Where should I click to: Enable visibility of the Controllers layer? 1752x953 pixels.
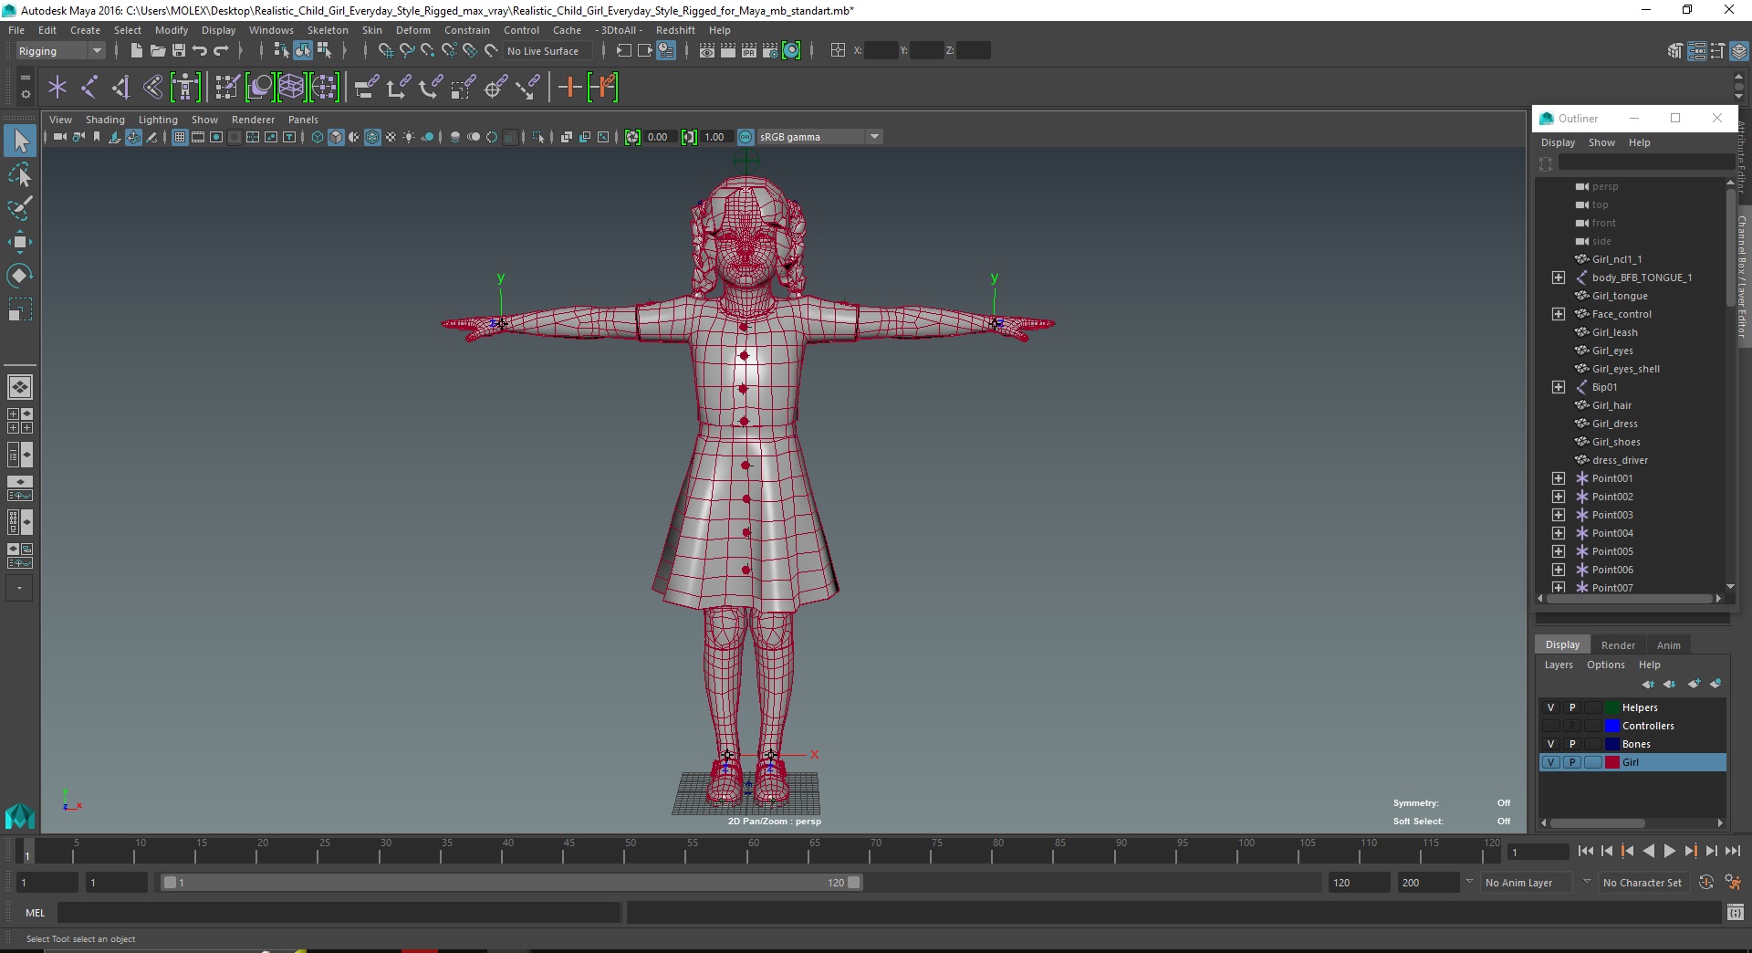coord(1550,726)
